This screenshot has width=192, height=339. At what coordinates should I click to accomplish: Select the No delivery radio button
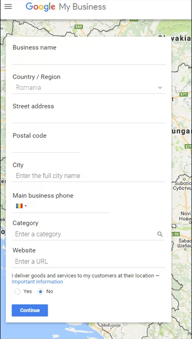[40, 292]
